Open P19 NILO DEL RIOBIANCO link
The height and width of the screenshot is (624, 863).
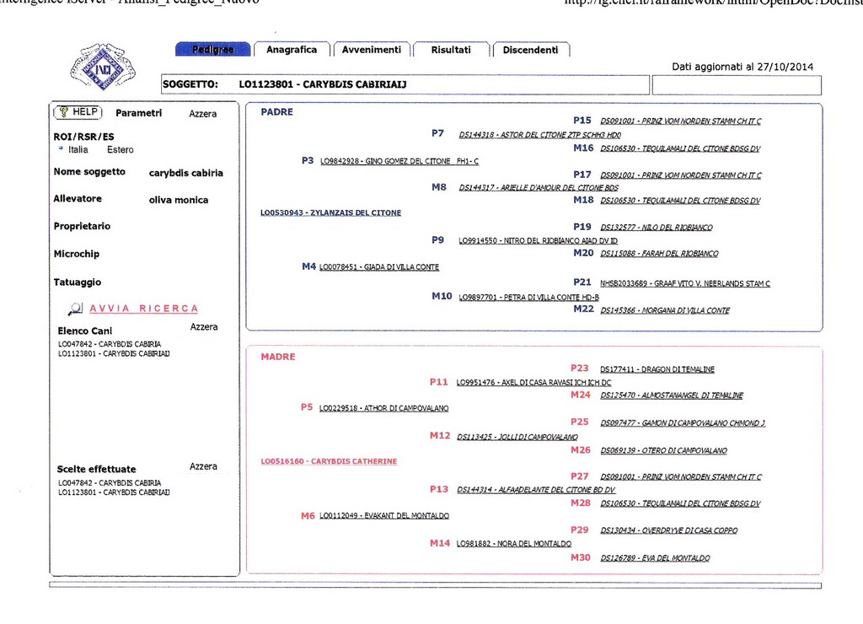point(657,228)
